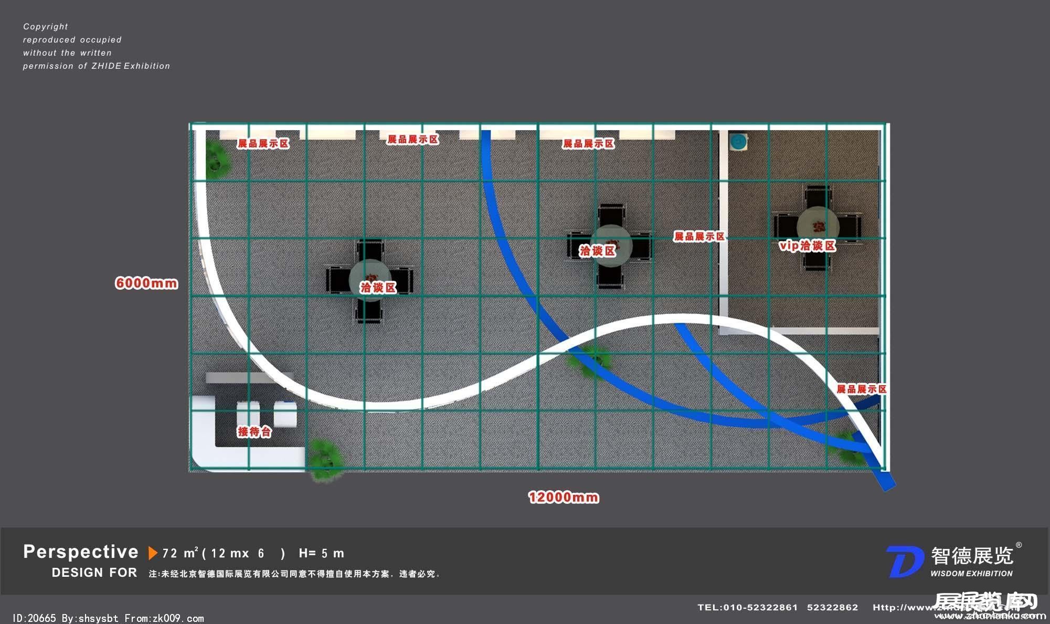Click the 6000mm height dimension label
This screenshot has height=624, width=1050.
(x=146, y=283)
